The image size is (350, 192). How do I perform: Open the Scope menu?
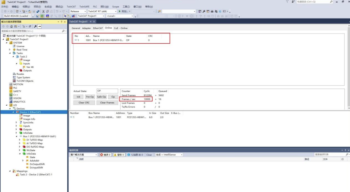coord(115,7)
